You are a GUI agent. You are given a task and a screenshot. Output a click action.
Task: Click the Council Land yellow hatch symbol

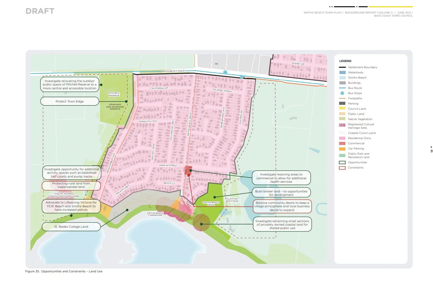[342, 108]
